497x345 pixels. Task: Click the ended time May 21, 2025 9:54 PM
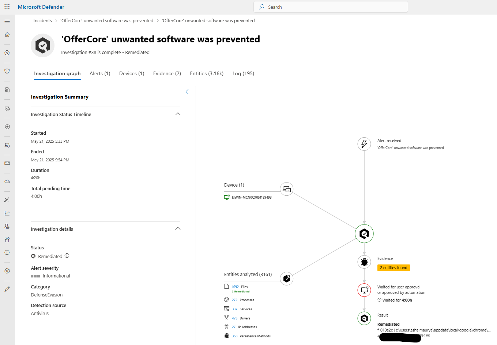(x=50, y=160)
